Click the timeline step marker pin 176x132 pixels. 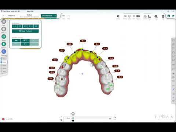(x=73, y=114)
